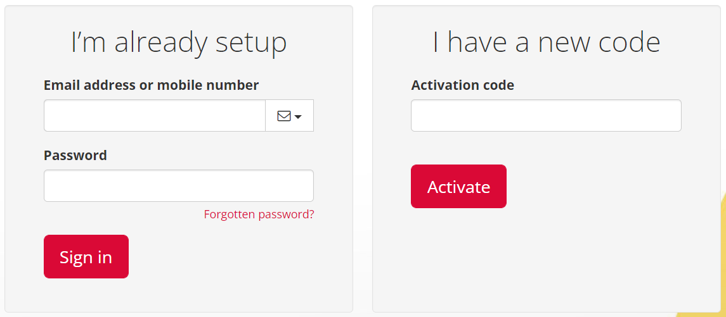This screenshot has height=317, width=726.
Task: Click the "Activation code" field label
Action: 462,85
